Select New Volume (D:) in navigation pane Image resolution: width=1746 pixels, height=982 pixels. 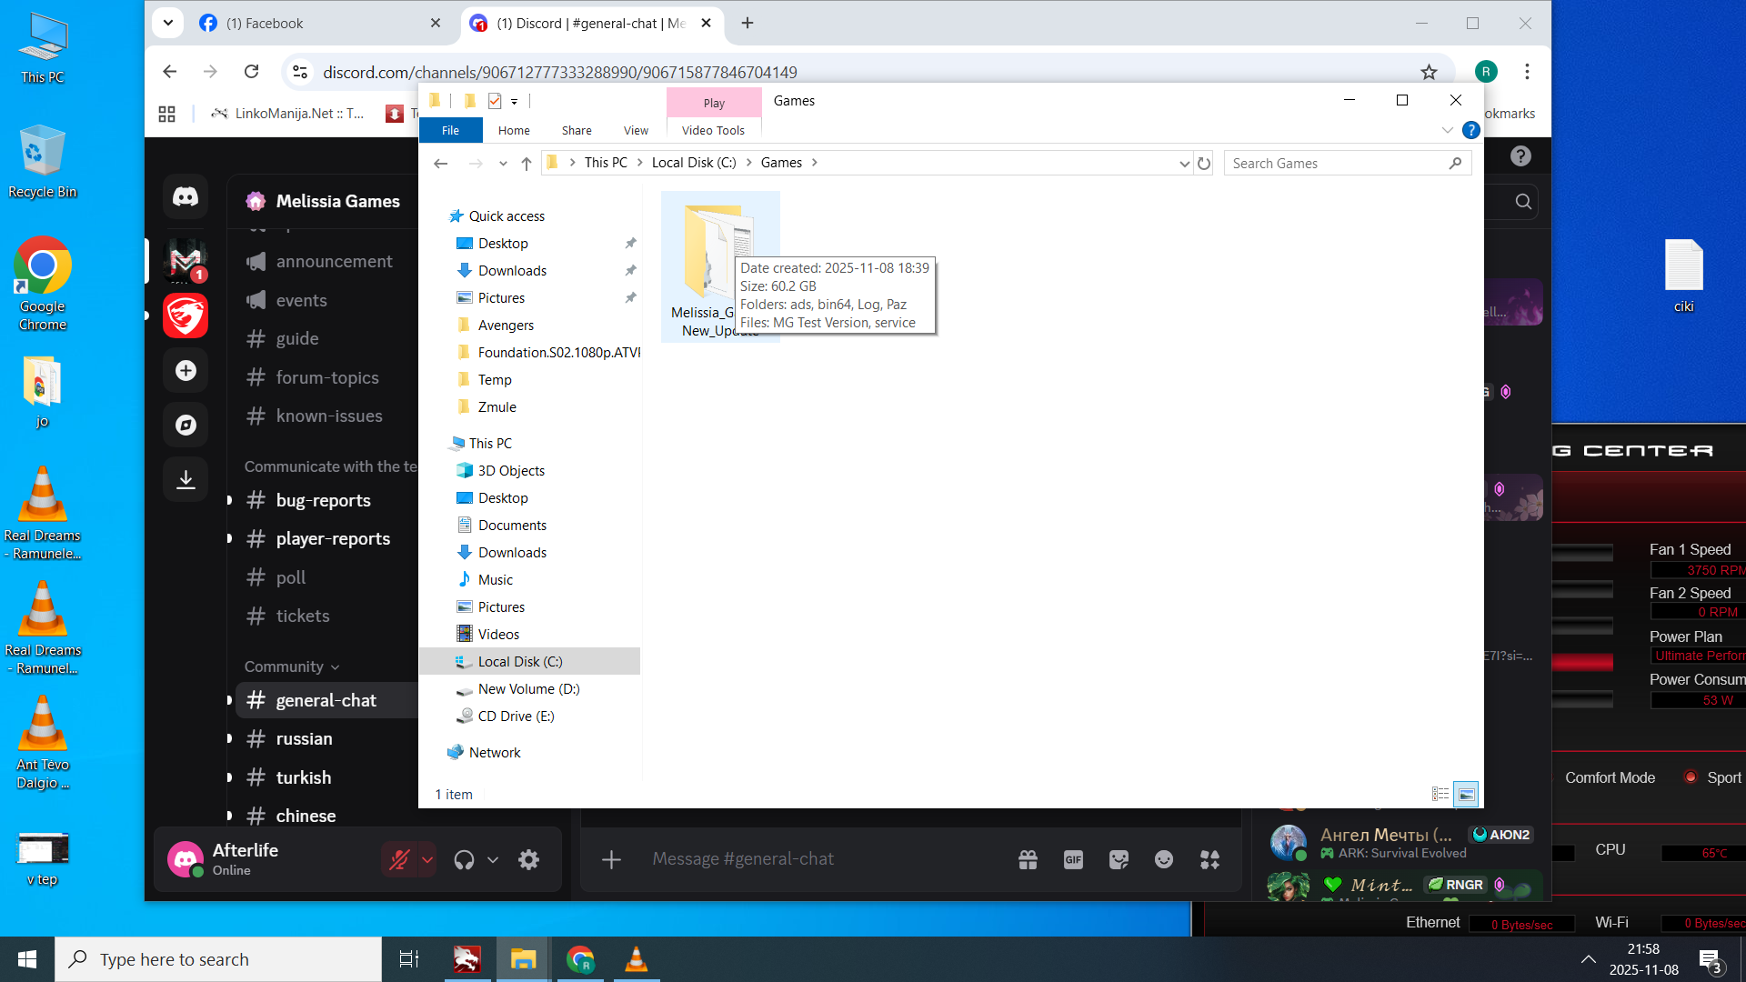tap(528, 688)
